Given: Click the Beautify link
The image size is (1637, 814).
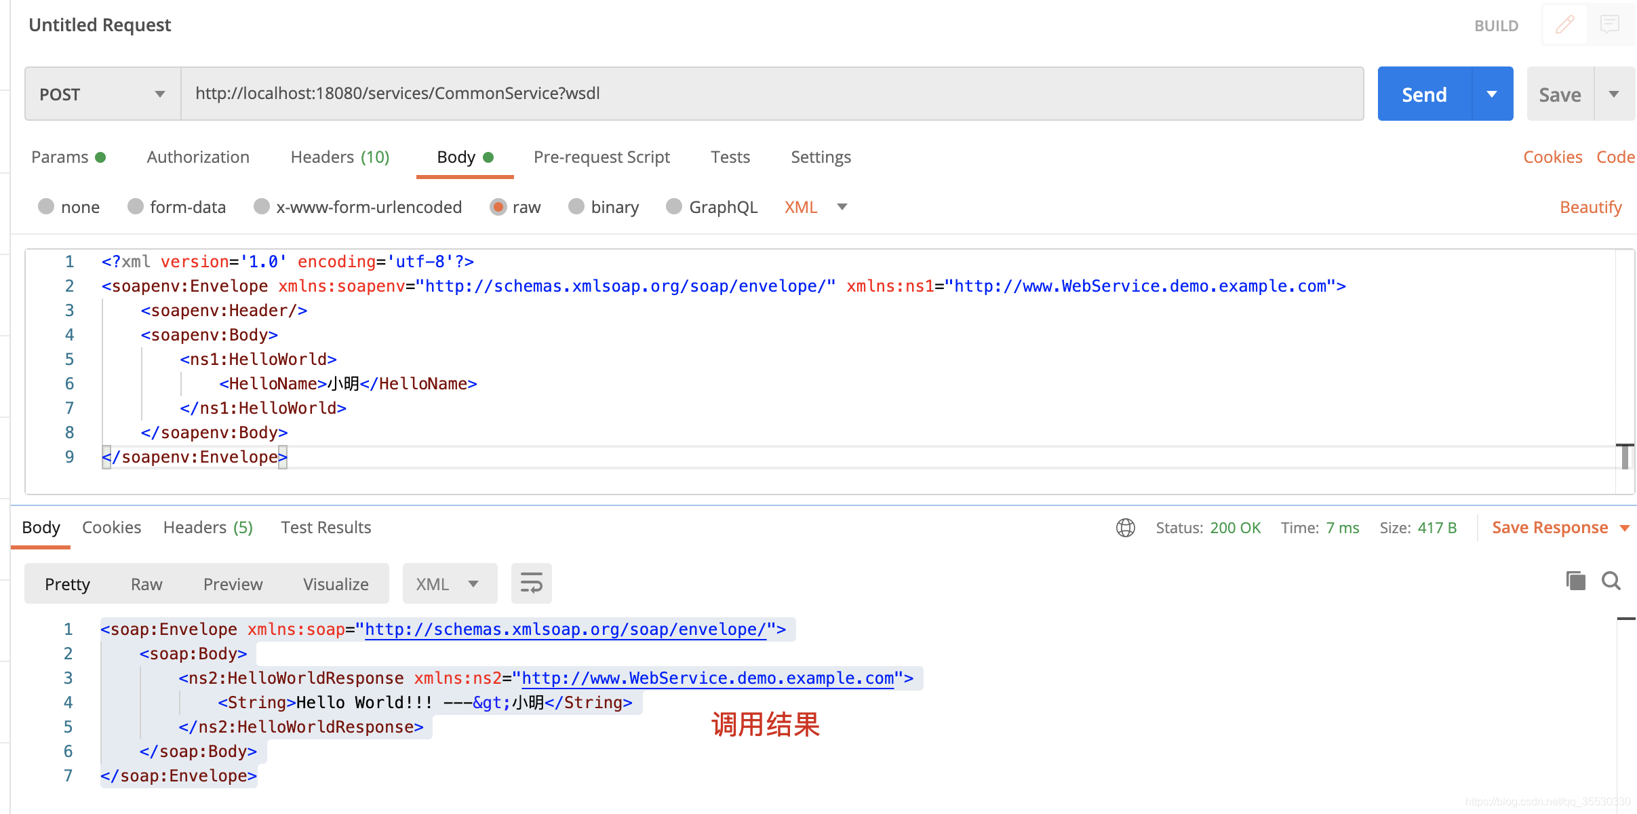Looking at the screenshot, I should [x=1590, y=208].
